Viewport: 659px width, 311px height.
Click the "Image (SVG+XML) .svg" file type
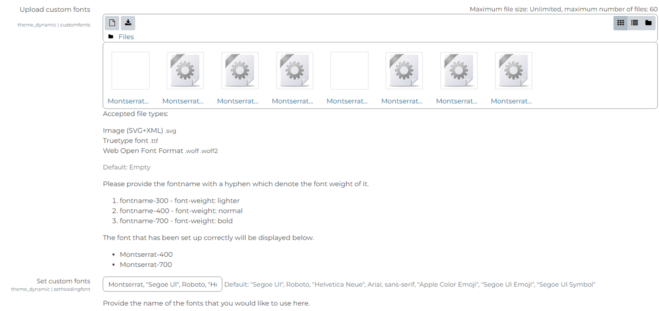(x=140, y=131)
